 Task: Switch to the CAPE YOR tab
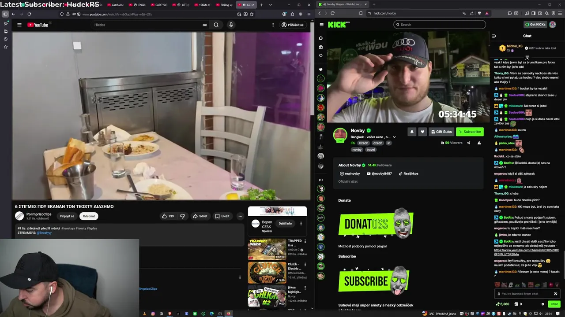coord(161,5)
